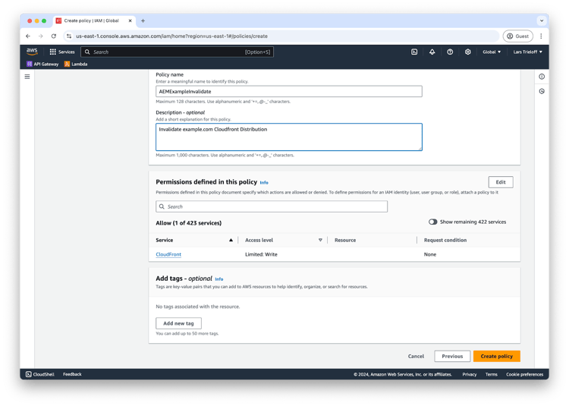Toggle Show remaining 422 services
The height and width of the screenshot is (406, 569).
coord(432,222)
